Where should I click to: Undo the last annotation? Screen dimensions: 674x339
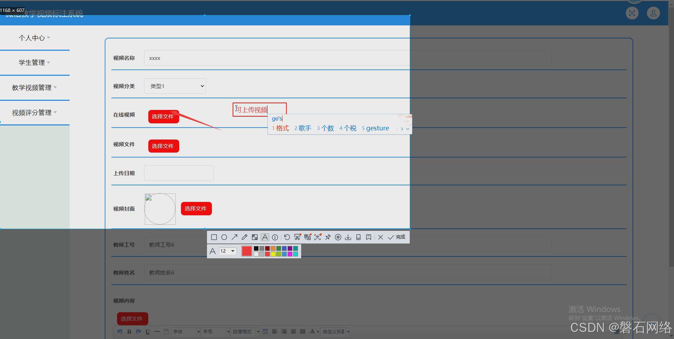(x=287, y=237)
